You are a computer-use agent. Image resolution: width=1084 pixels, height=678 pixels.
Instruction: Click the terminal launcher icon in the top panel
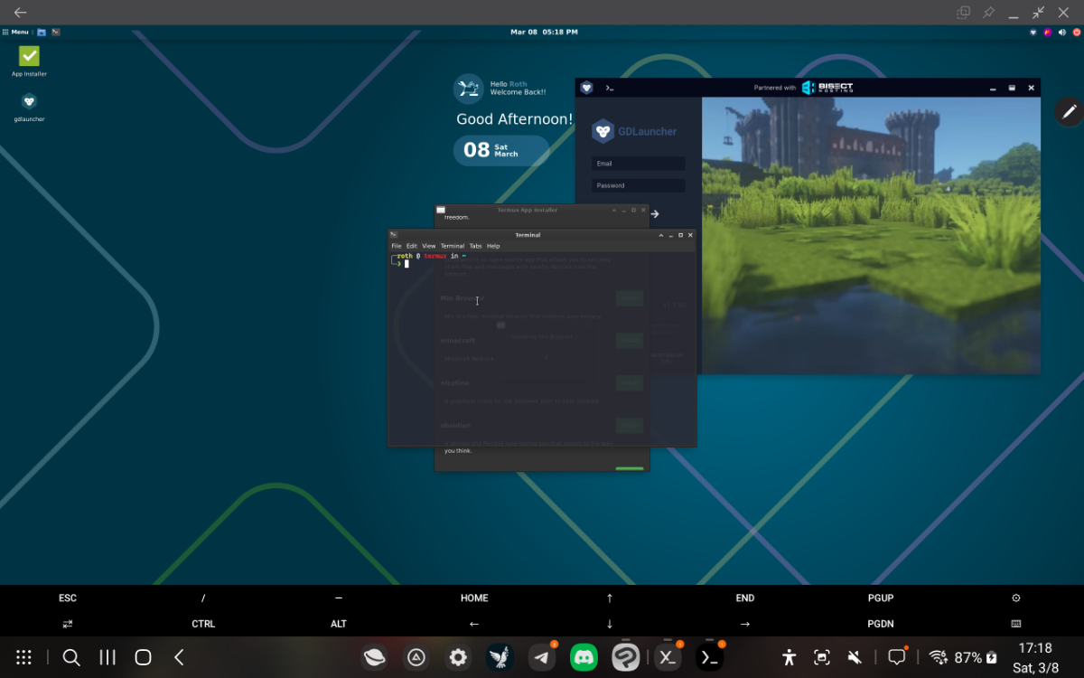pyautogui.click(x=55, y=32)
